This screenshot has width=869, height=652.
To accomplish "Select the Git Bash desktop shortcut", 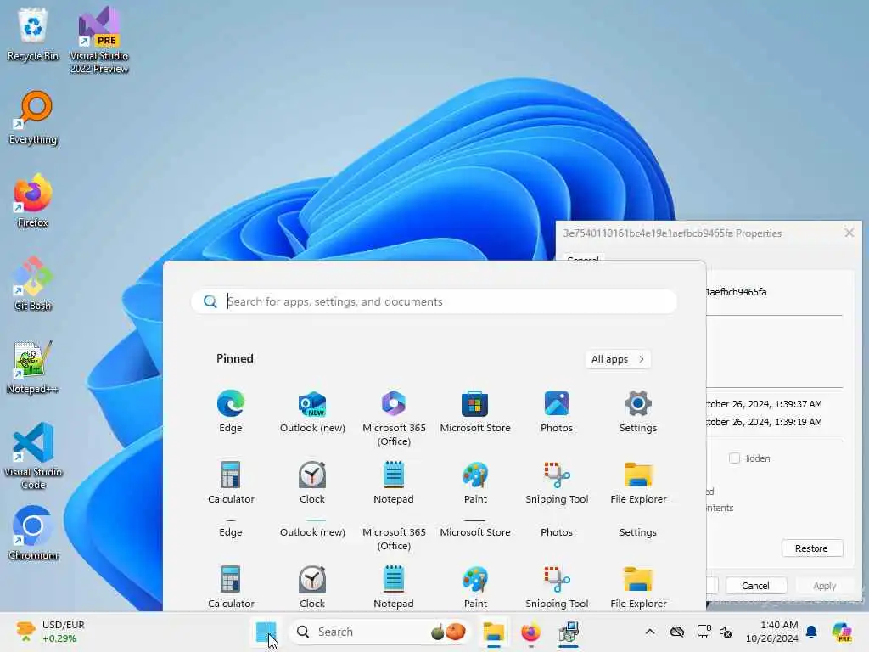I will click(33, 284).
